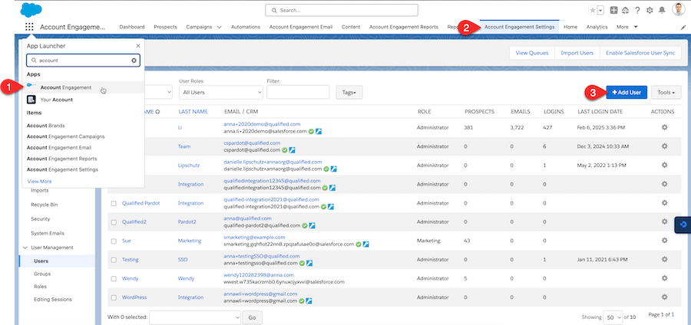Change the Showing 50 rows dropdown
The width and height of the screenshot is (691, 325).
pos(613,317)
